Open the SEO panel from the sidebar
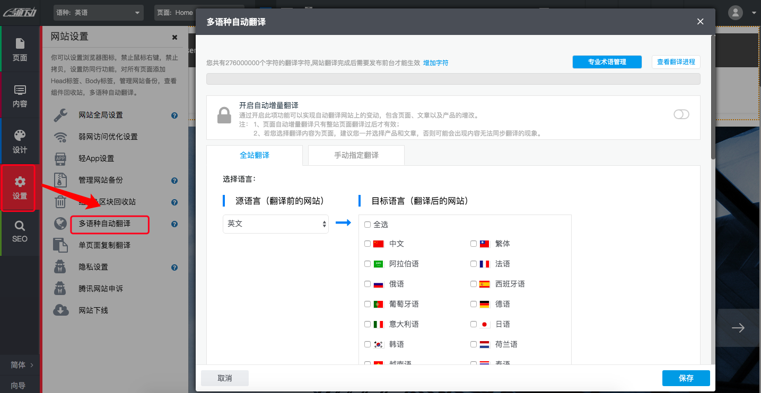Screen dimensions: 761x393 20,233
